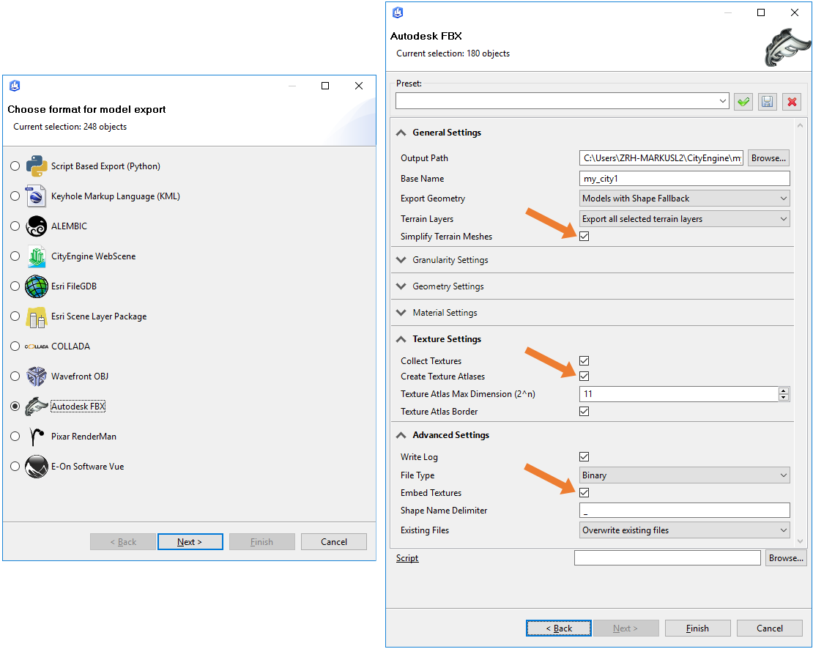The width and height of the screenshot is (813, 649).
Task: Open the File Type dropdown
Action: click(x=684, y=475)
